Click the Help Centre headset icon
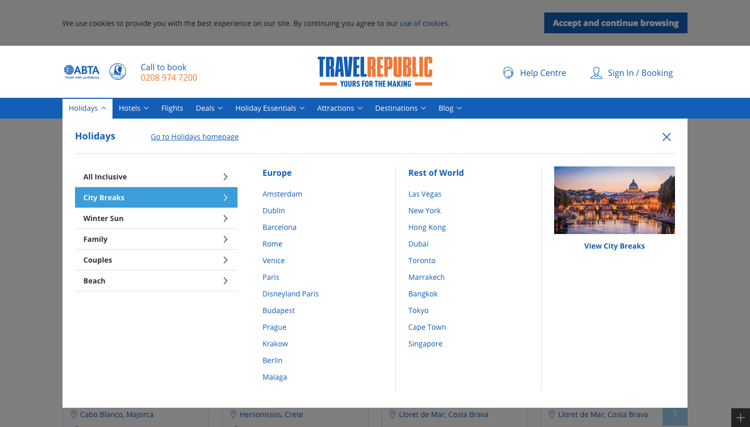Image resolution: width=750 pixels, height=427 pixels. click(x=508, y=73)
